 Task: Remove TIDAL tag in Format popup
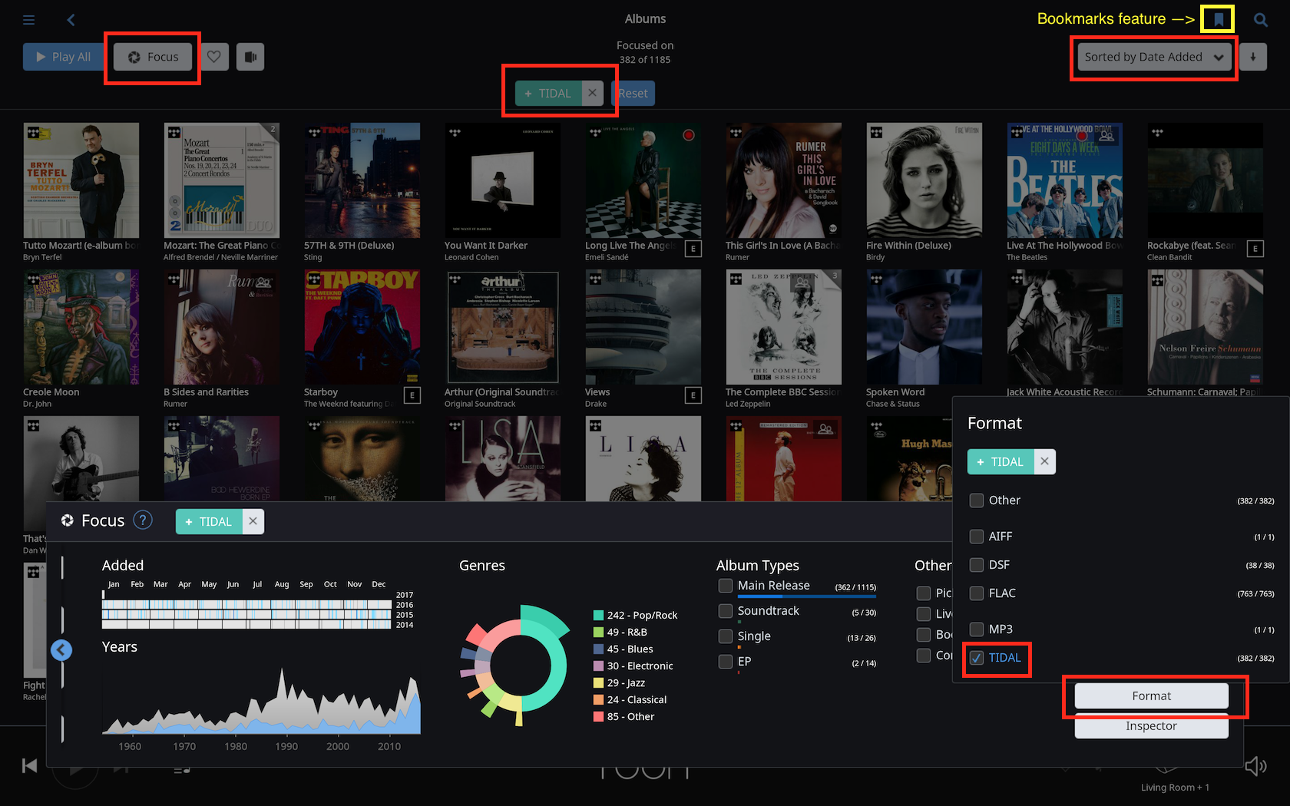1044,461
